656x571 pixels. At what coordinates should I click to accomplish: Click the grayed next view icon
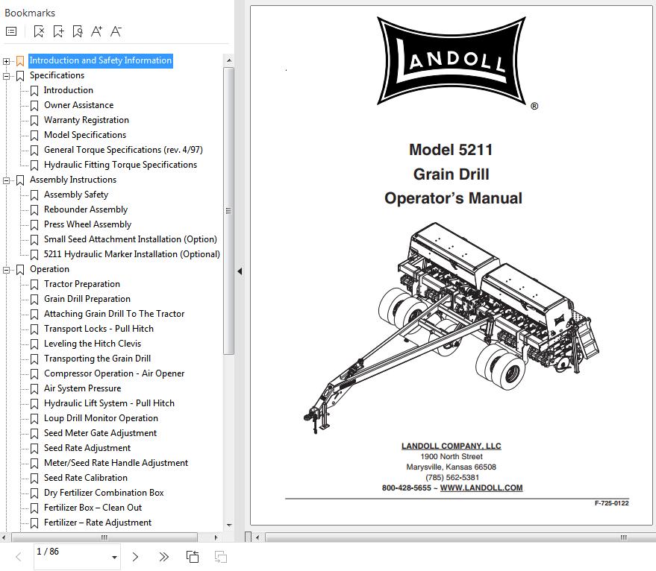[x=220, y=557]
